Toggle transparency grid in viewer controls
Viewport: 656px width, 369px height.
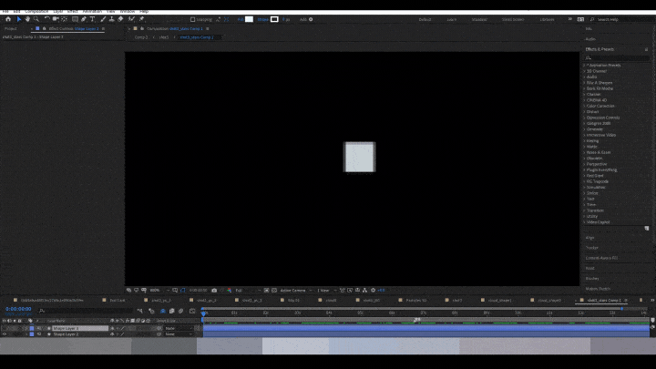coord(274,291)
